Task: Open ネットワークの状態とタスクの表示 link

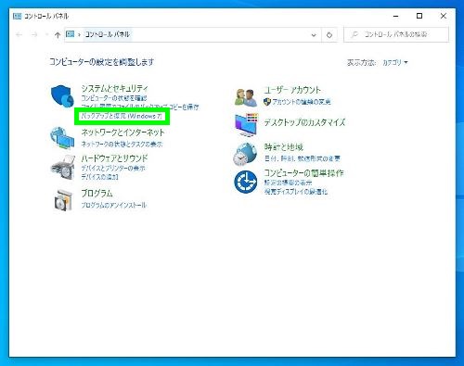Action: coord(122,144)
